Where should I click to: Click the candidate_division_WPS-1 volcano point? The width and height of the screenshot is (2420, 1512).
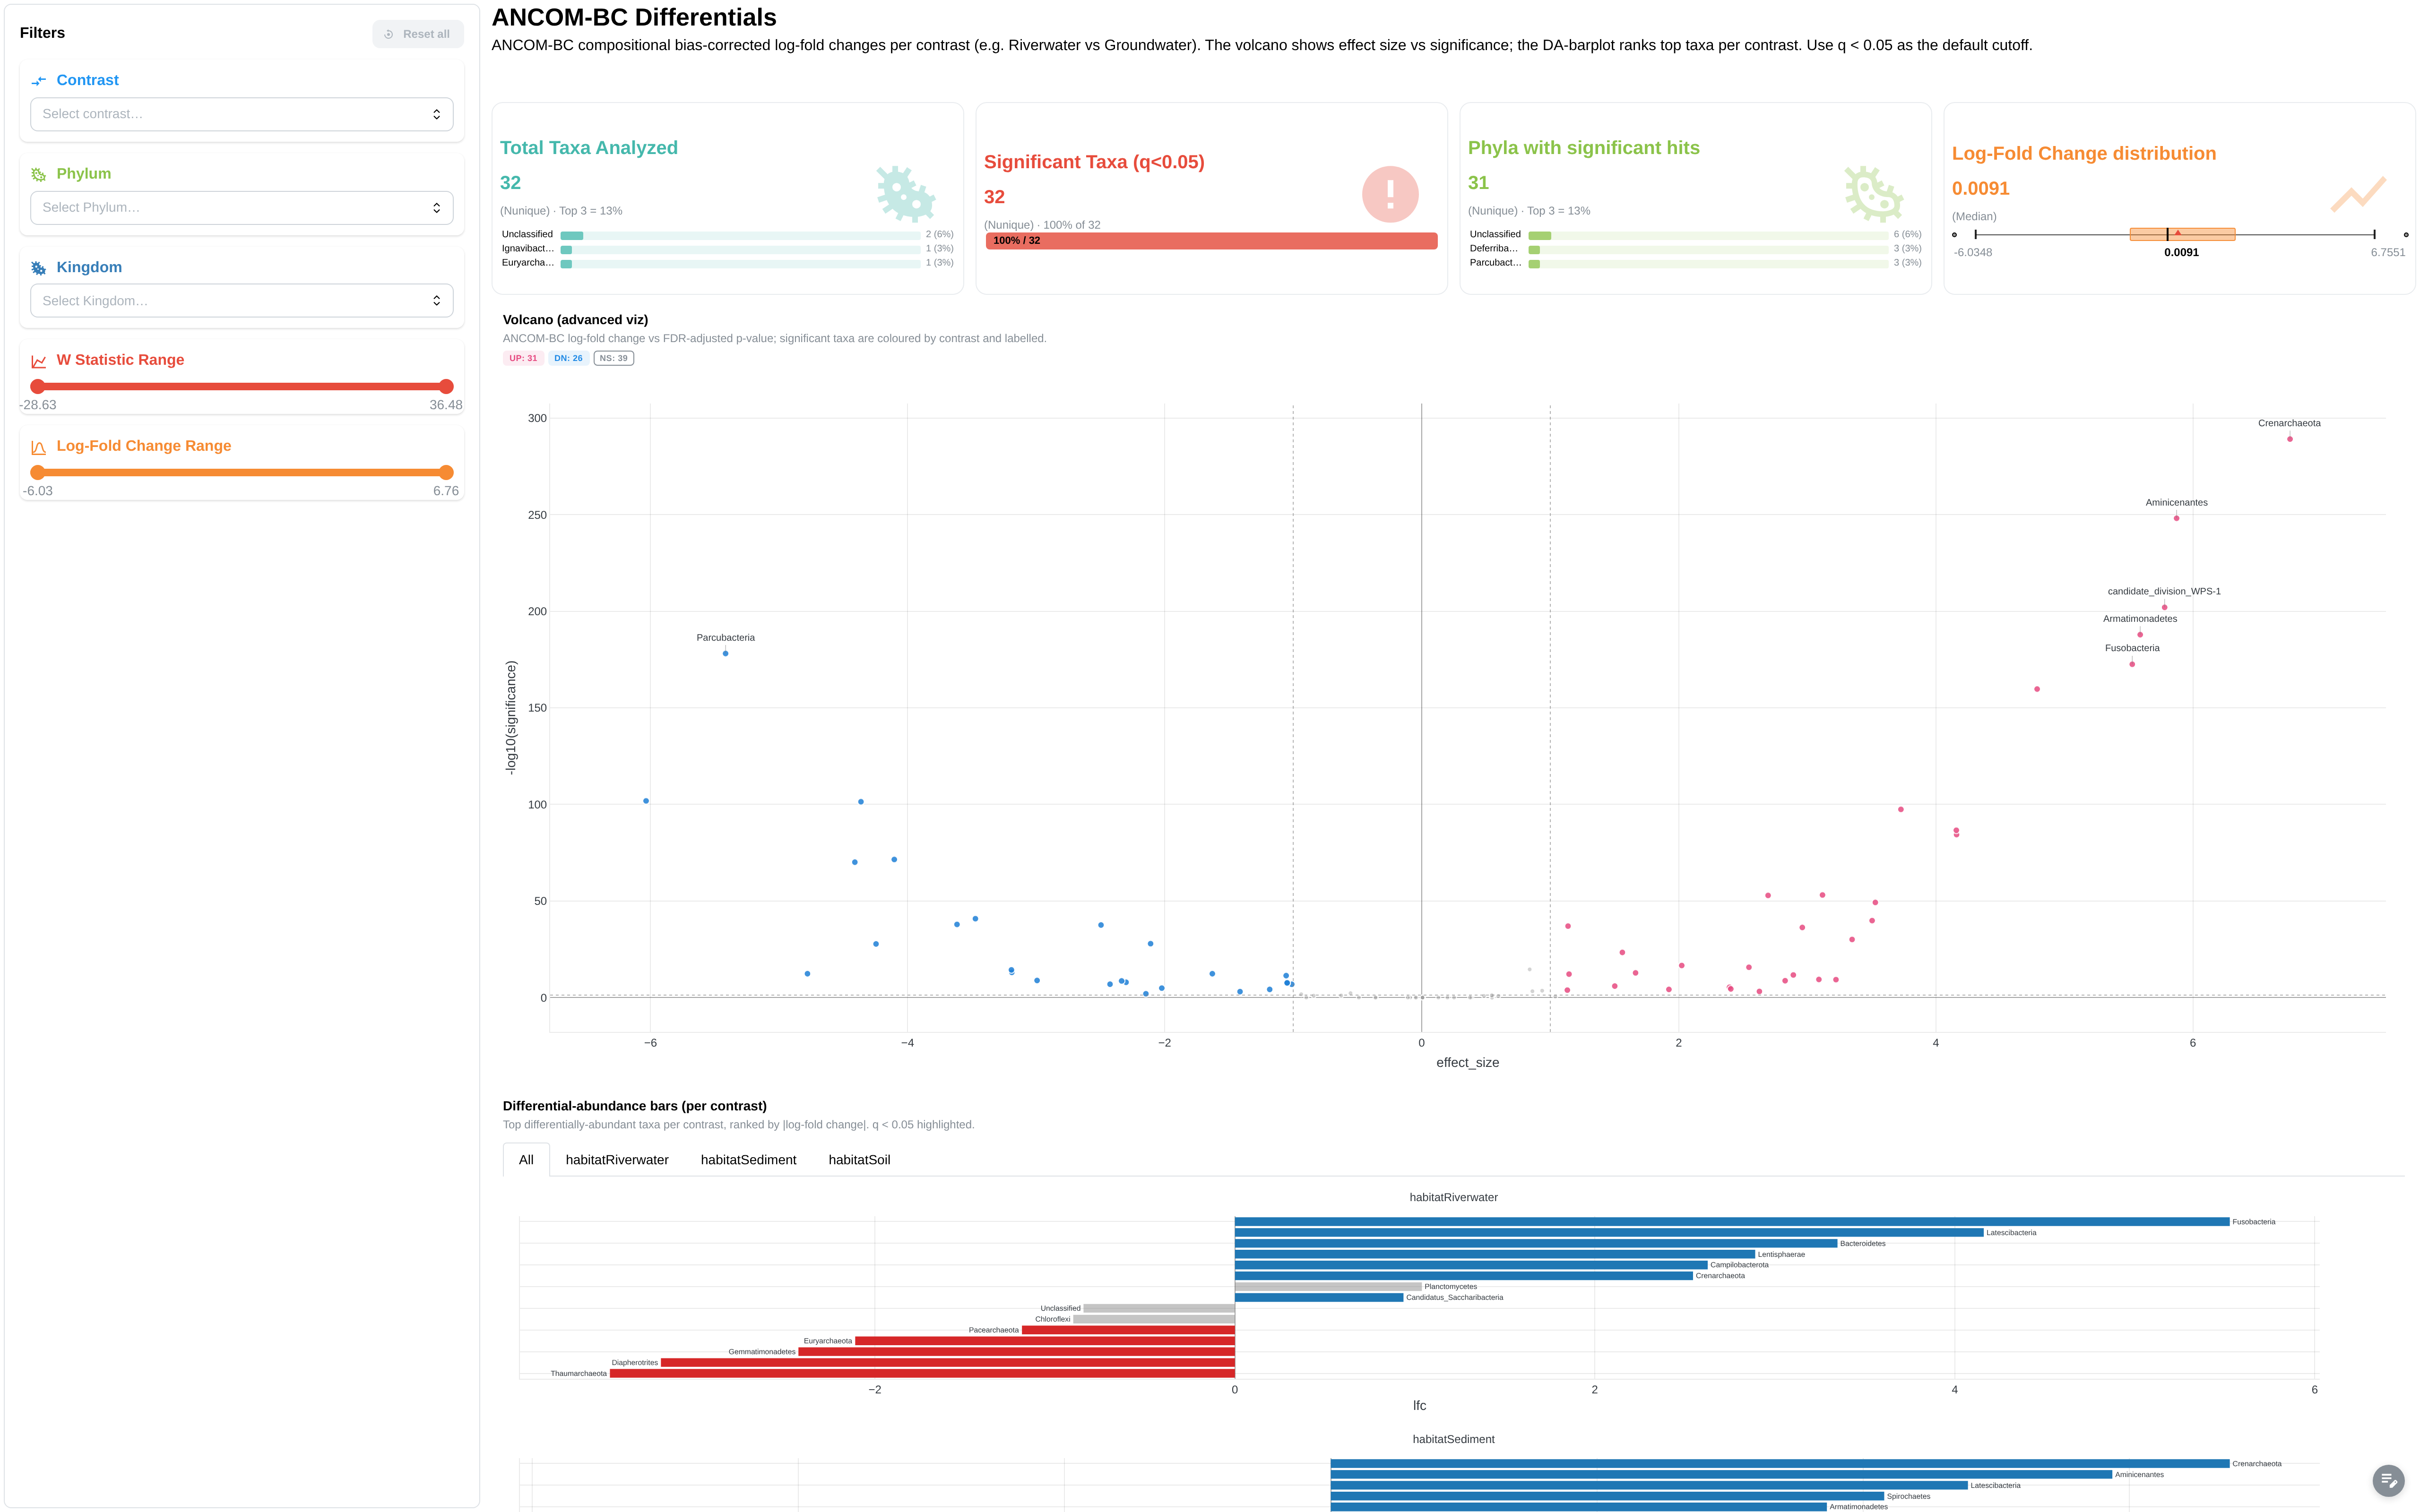(2164, 607)
